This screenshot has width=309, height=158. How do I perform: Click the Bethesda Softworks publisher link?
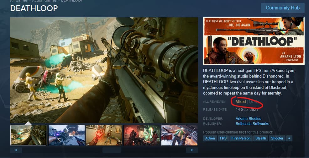pos(252,124)
